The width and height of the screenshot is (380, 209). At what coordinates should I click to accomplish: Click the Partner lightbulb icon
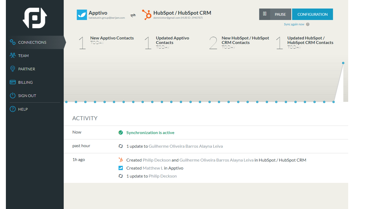click(13, 69)
